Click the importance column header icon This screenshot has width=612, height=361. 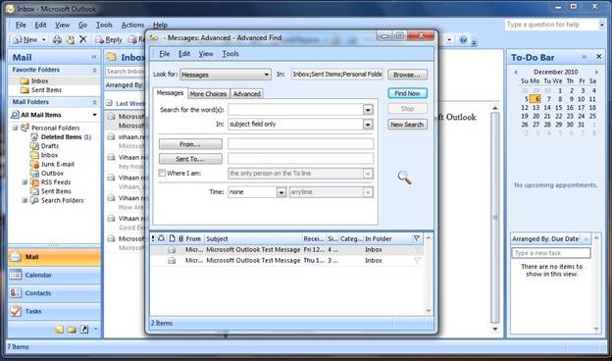tap(153, 238)
